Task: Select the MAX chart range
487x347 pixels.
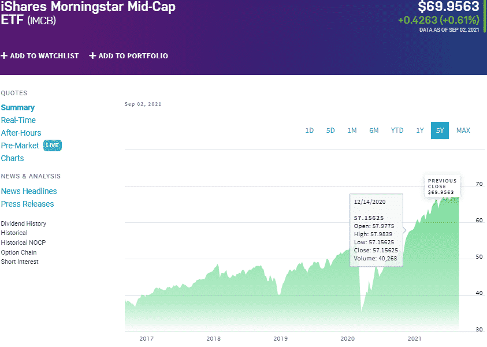Action: point(463,130)
